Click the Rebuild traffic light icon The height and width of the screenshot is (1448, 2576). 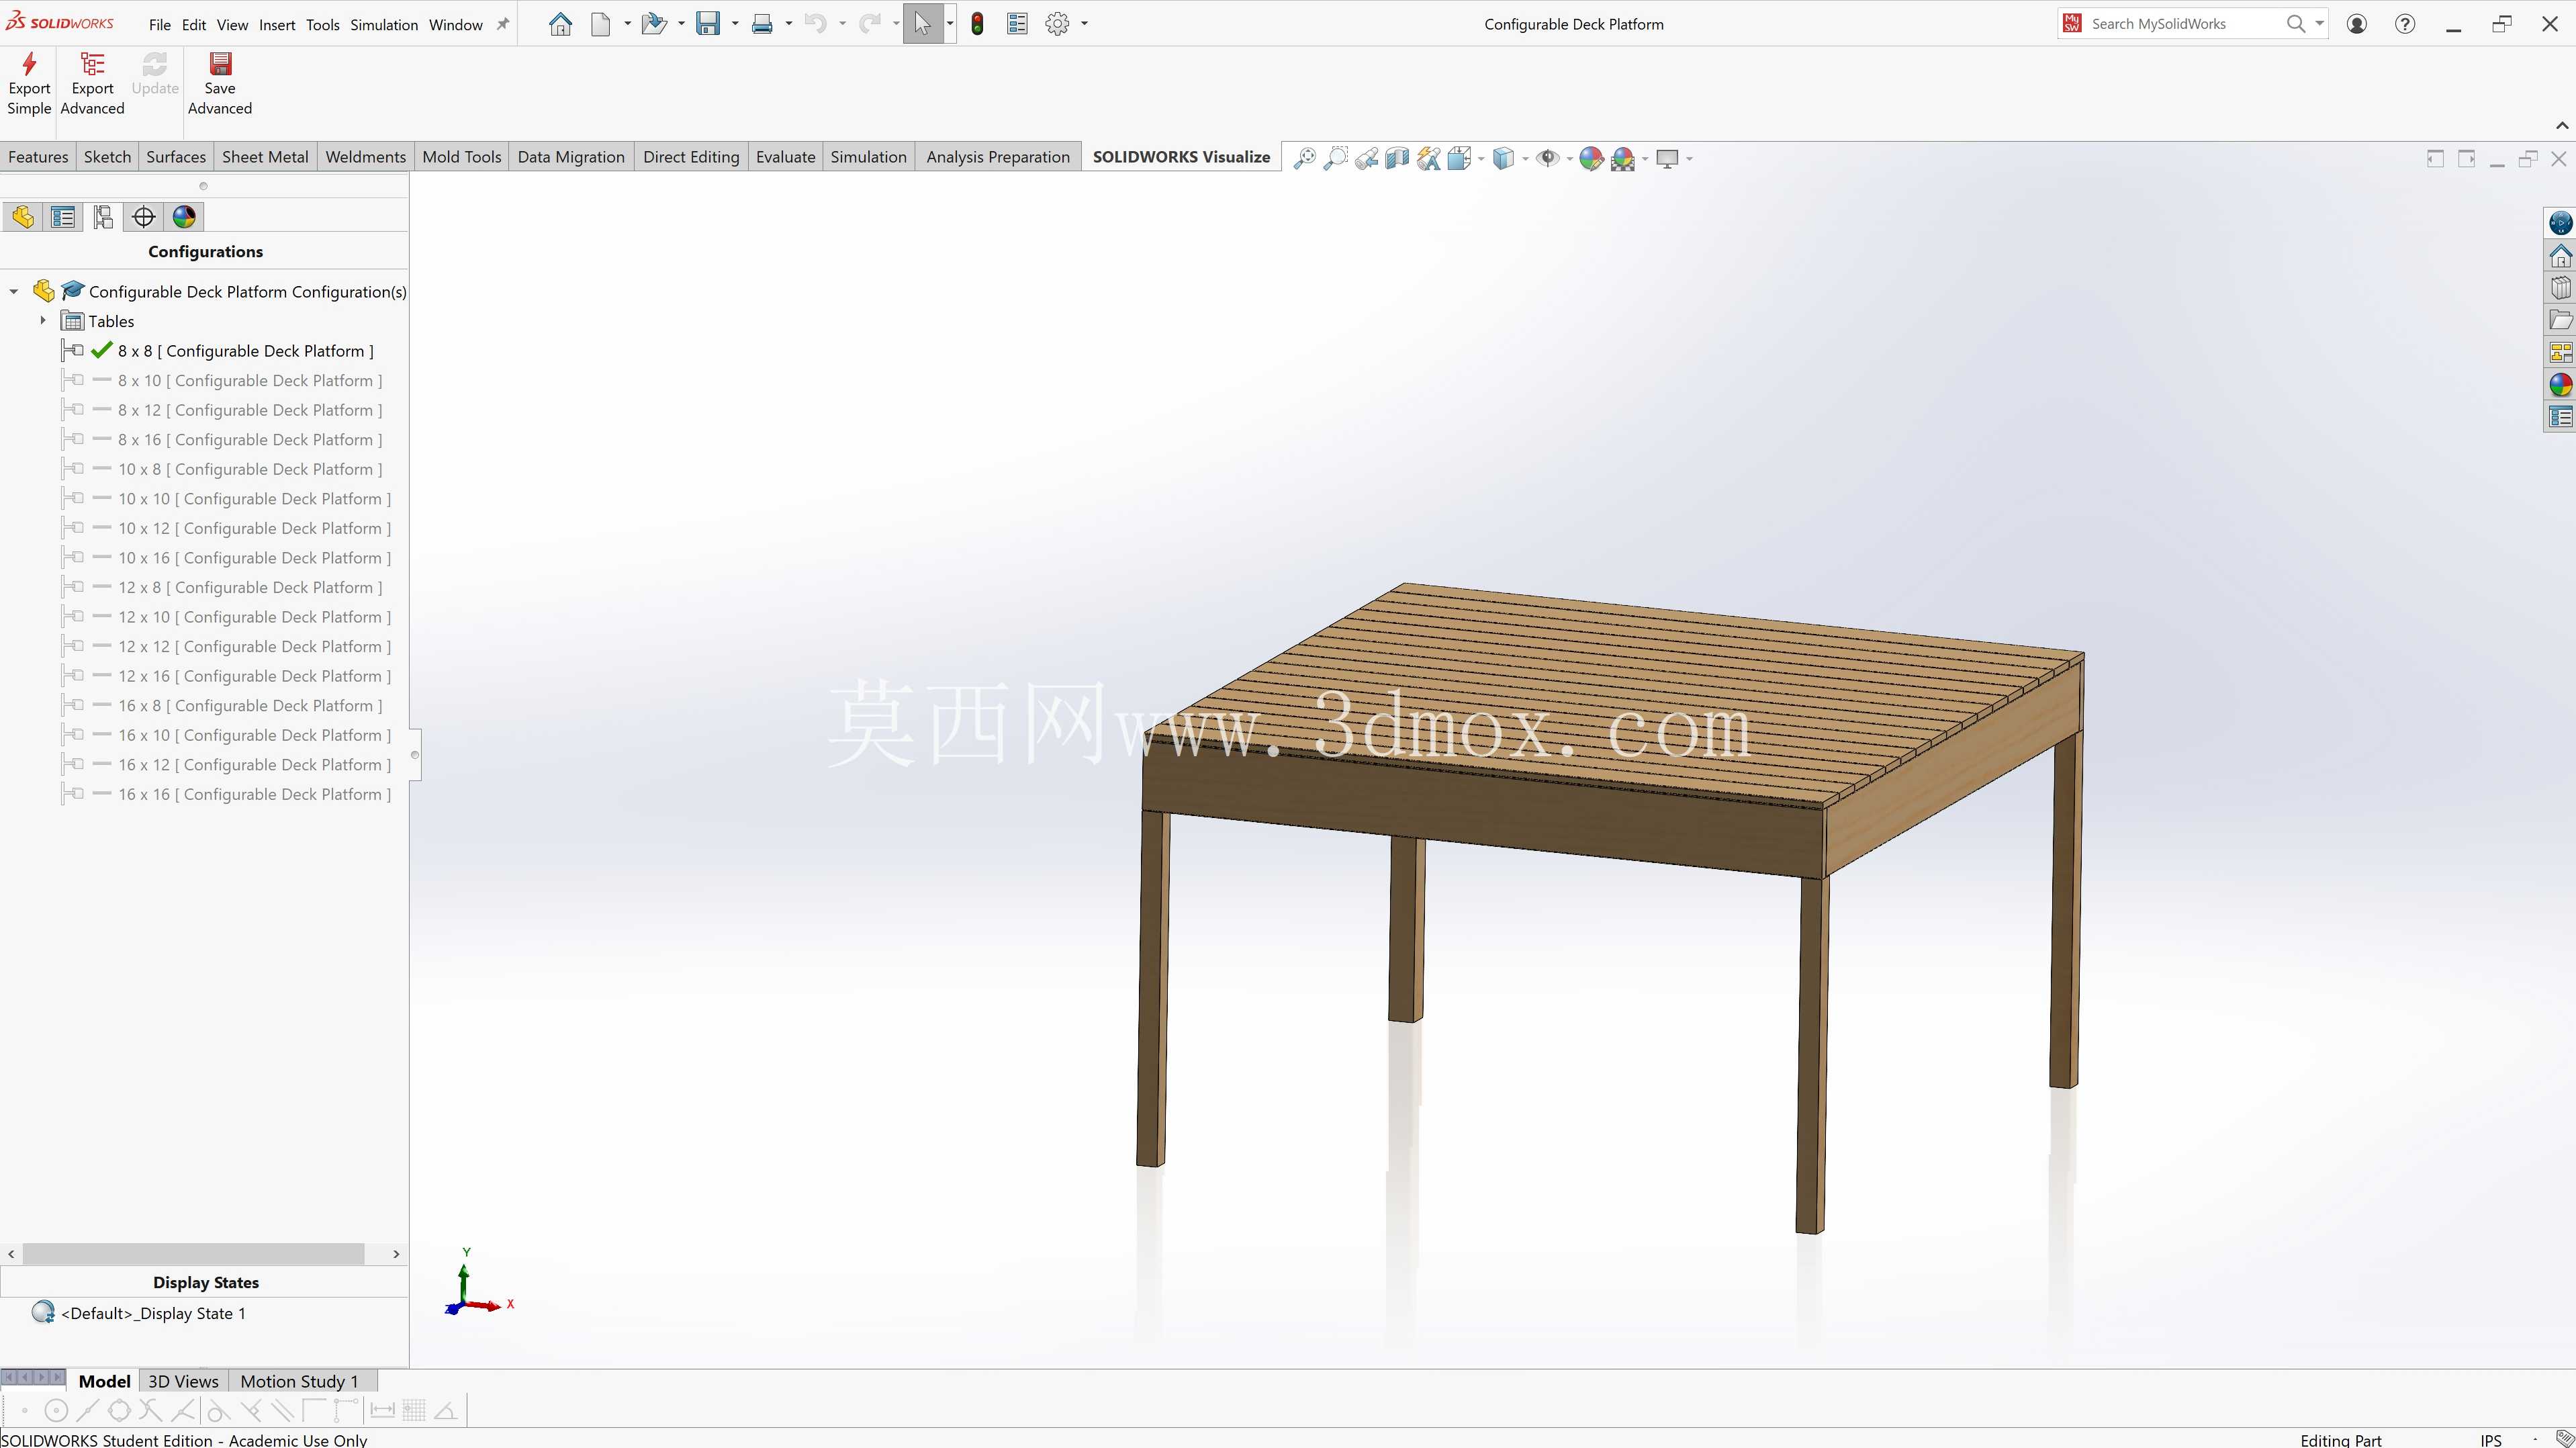977,24
